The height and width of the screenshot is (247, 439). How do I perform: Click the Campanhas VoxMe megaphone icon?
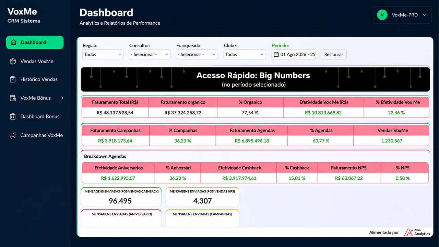pos(13,135)
